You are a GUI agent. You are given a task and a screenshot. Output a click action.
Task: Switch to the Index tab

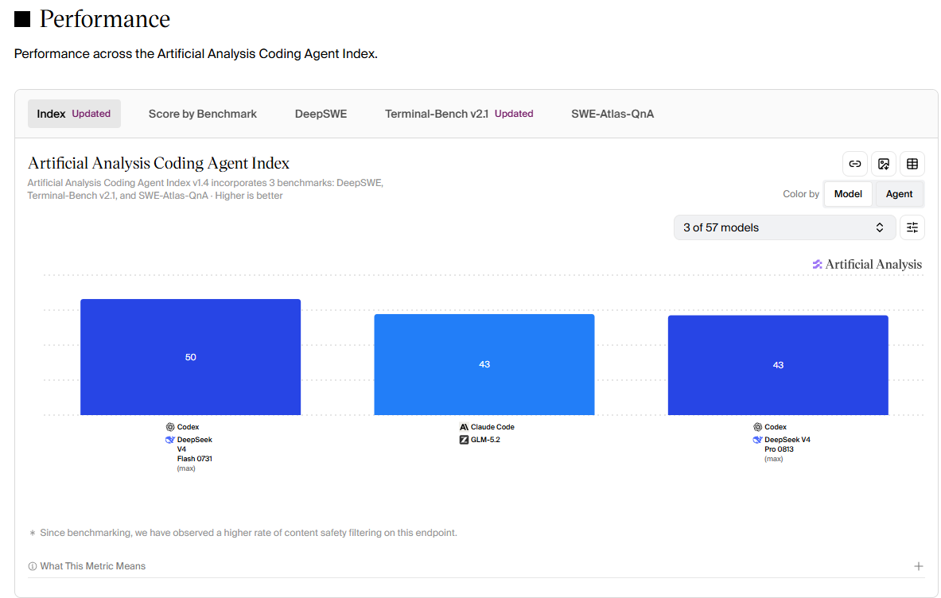pos(74,114)
